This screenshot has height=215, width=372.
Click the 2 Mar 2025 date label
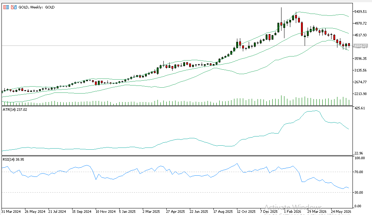[151, 211]
